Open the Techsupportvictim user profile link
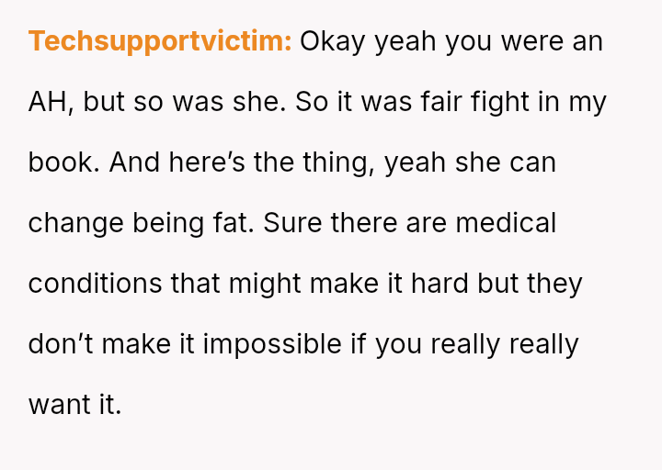This screenshot has height=470, width=662. click(x=160, y=41)
